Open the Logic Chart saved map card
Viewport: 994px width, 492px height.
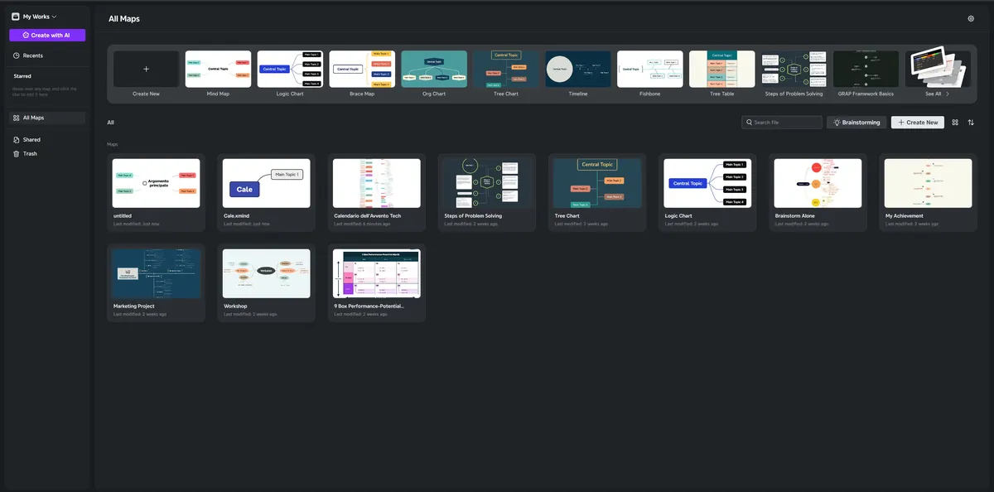[707, 191]
